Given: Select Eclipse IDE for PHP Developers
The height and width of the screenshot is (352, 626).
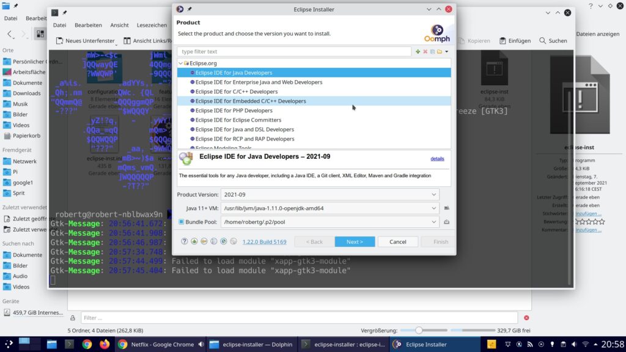Looking at the screenshot, I should 314,111.
